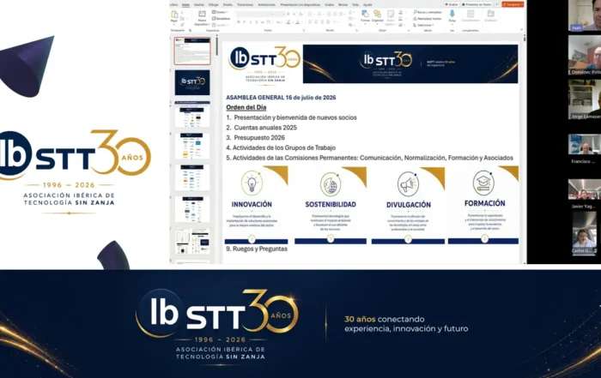Switch to the Animaciones tab
Screen dimensions: 601x378
tap(267, 4)
